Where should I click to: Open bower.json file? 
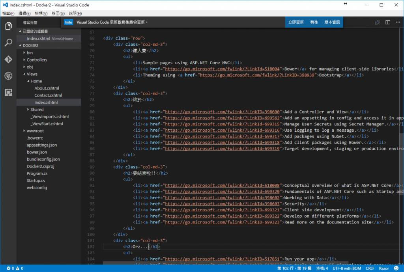tap(37, 152)
